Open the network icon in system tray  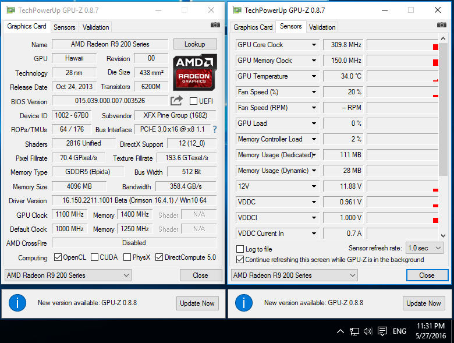tap(354, 331)
